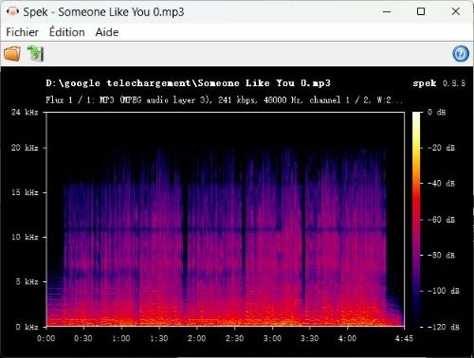Click the spek 0.8.5 version label
This screenshot has height=358, width=474.
pos(439,83)
